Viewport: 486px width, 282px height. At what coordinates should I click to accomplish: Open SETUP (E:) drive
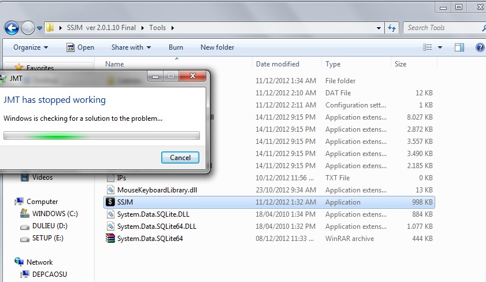48,238
